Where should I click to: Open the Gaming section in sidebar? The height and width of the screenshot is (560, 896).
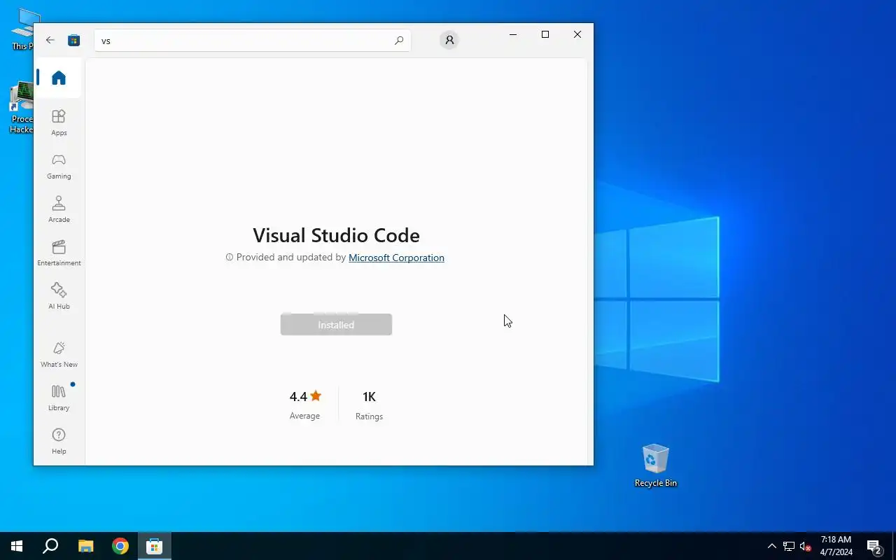click(59, 166)
